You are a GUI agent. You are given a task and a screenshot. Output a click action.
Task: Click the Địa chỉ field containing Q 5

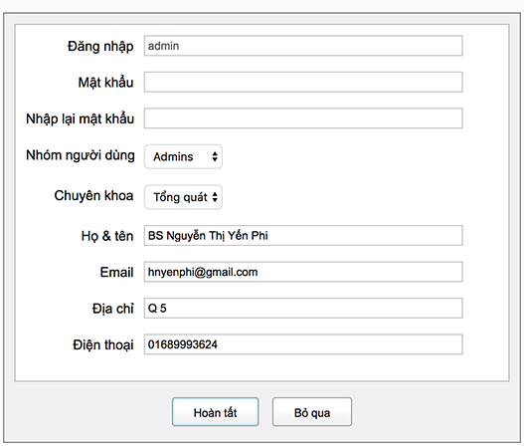303,308
